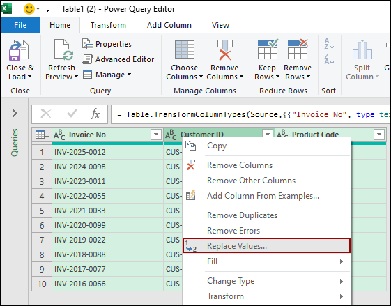Open the Advanced Editor
This screenshot has height=306, width=391.
tap(118, 59)
